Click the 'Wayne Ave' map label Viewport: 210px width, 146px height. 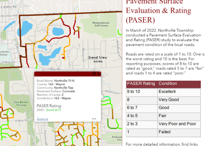coord(112,92)
